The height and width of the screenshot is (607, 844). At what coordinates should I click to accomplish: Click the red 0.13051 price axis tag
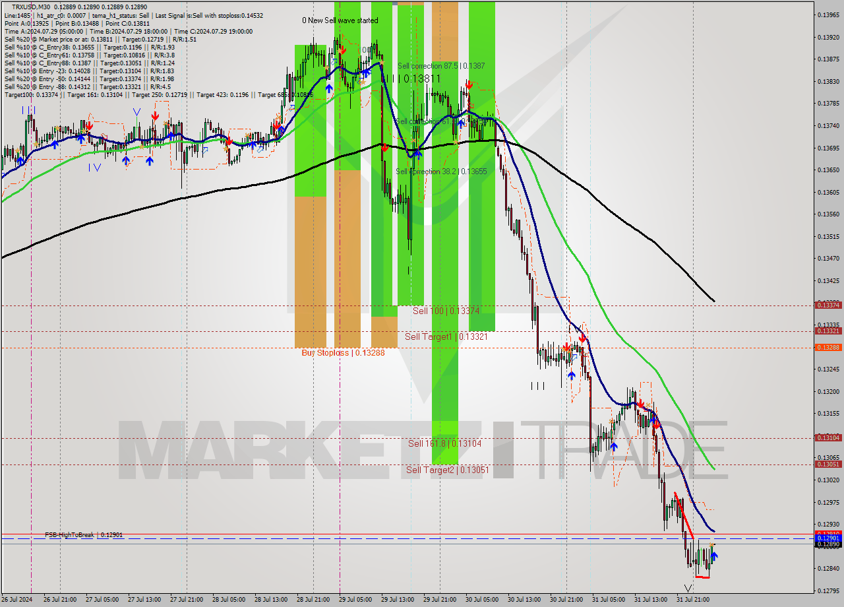(828, 464)
